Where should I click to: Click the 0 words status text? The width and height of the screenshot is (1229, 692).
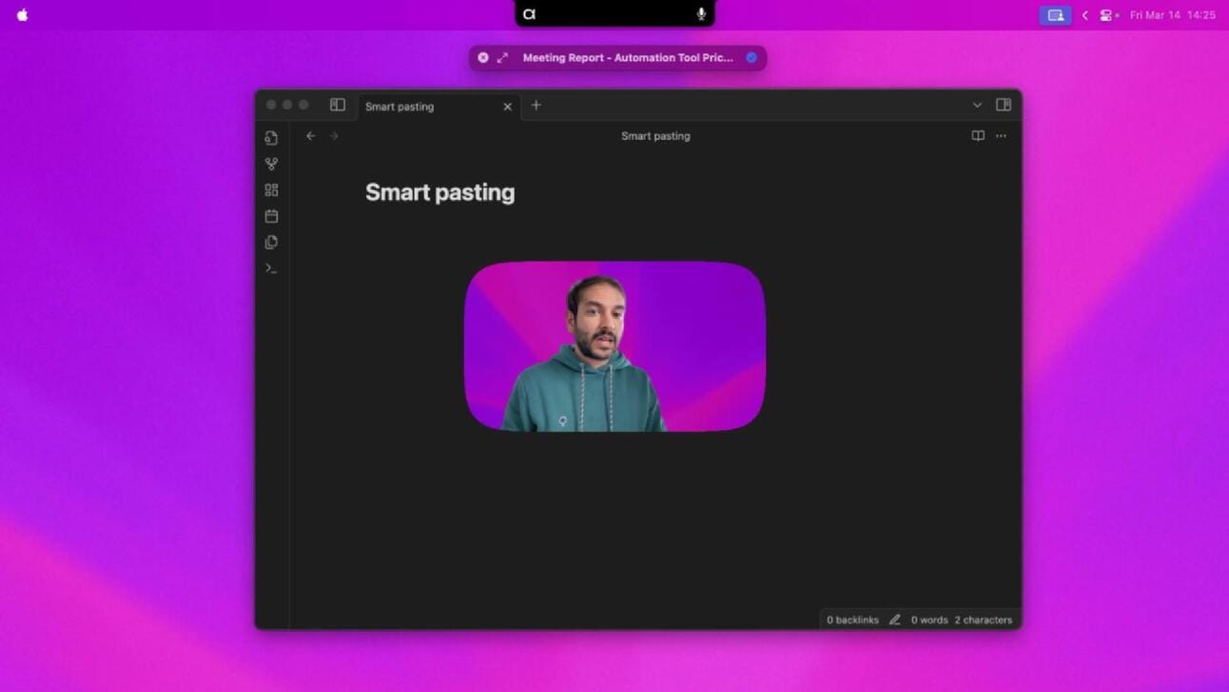pos(929,620)
